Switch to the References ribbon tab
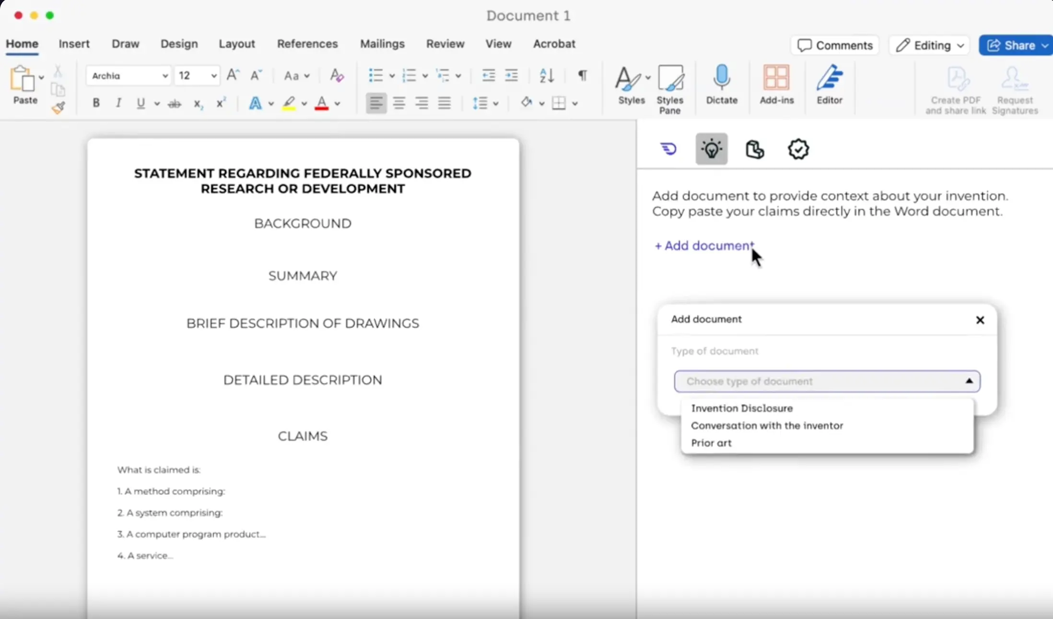The width and height of the screenshot is (1053, 619). tap(307, 44)
